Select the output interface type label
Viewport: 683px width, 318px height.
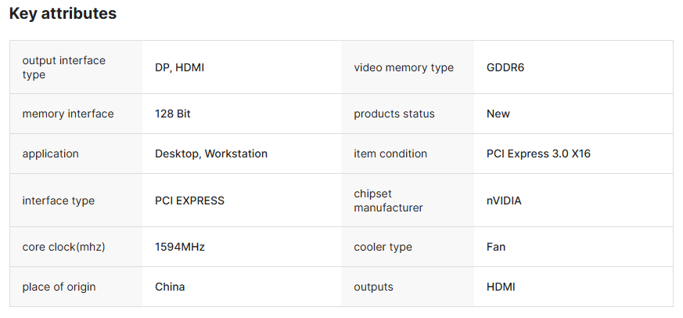pos(63,67)
